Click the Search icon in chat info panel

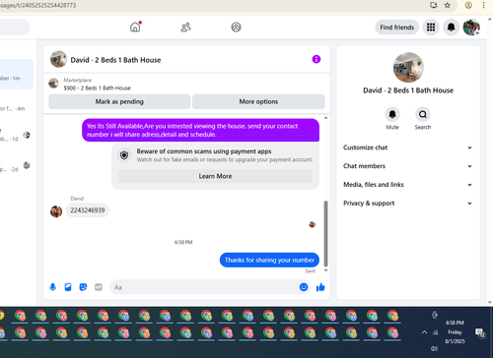423,114
